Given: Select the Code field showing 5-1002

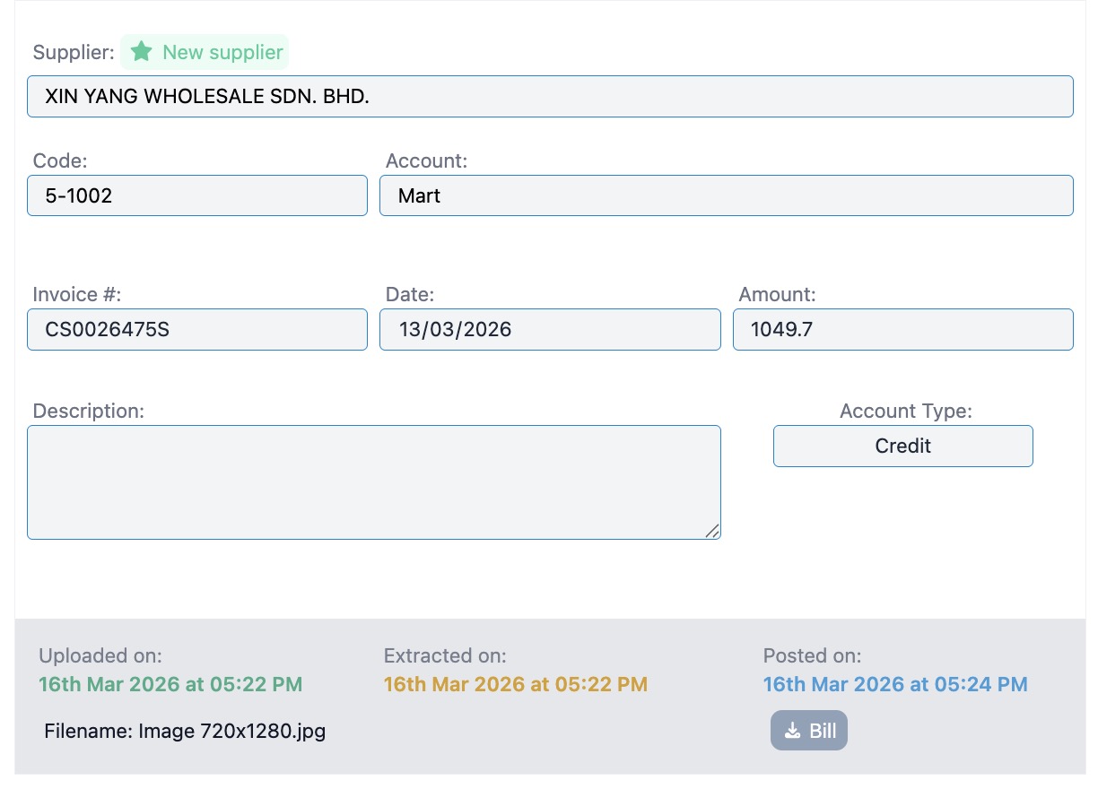Looking at the screenshot, I should pyautogui.click(x=196, y=195).
